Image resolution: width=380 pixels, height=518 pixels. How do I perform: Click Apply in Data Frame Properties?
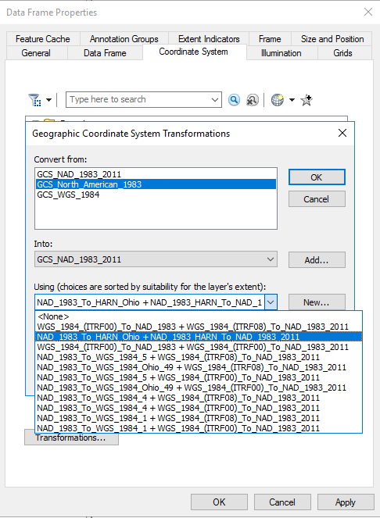[346, 502]
